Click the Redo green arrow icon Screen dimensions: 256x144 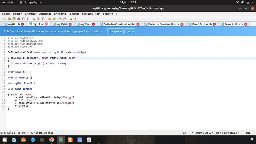point(54,19)
